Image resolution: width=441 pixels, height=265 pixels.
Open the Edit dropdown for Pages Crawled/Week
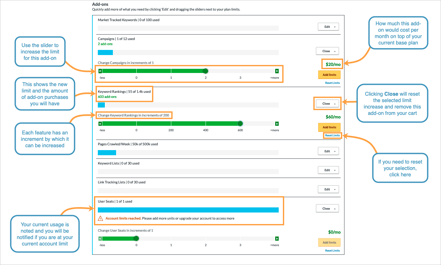click(x=328, y=151)
